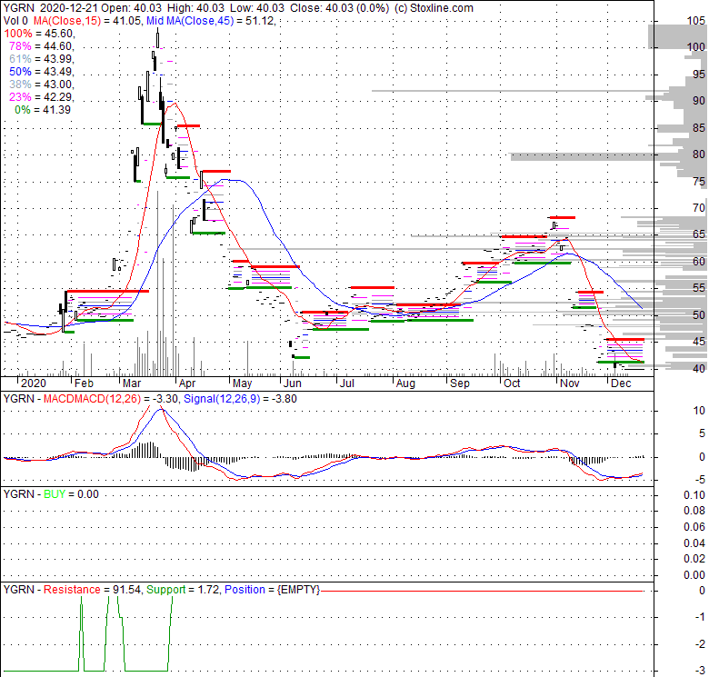This screenshot has width=709, height=677.
Task: Click the 61% = 43.99 level label
Action: point(40,59)
